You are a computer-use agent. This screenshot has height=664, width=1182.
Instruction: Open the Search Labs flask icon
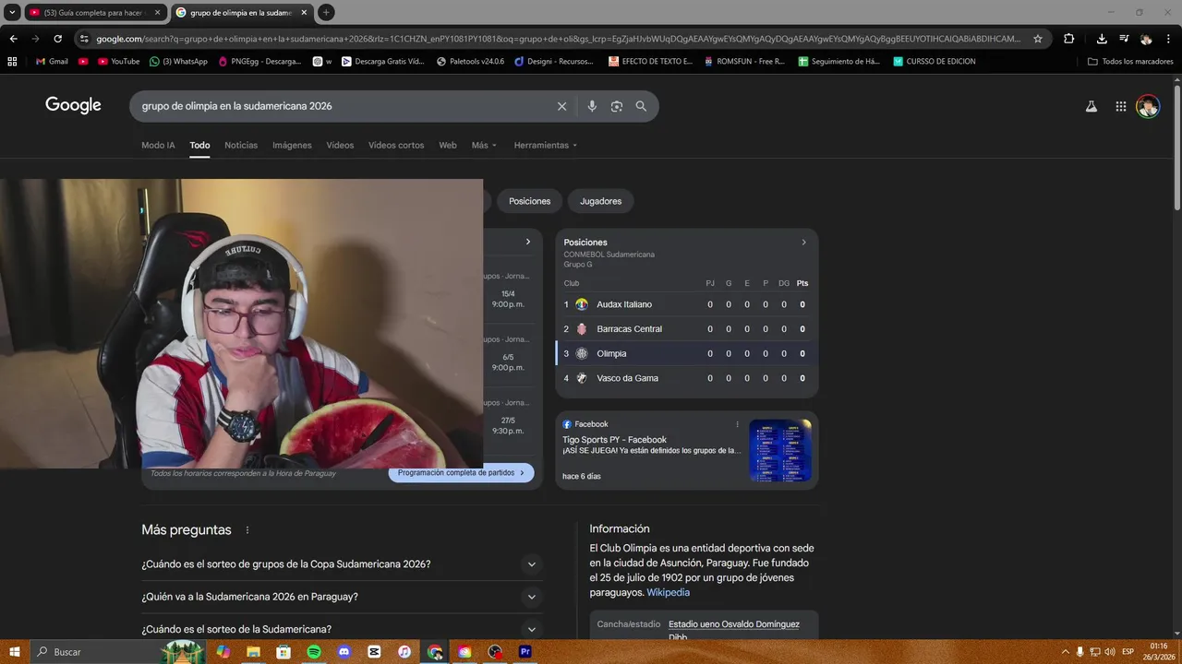pyautogui.click(x=1092, y=106)
